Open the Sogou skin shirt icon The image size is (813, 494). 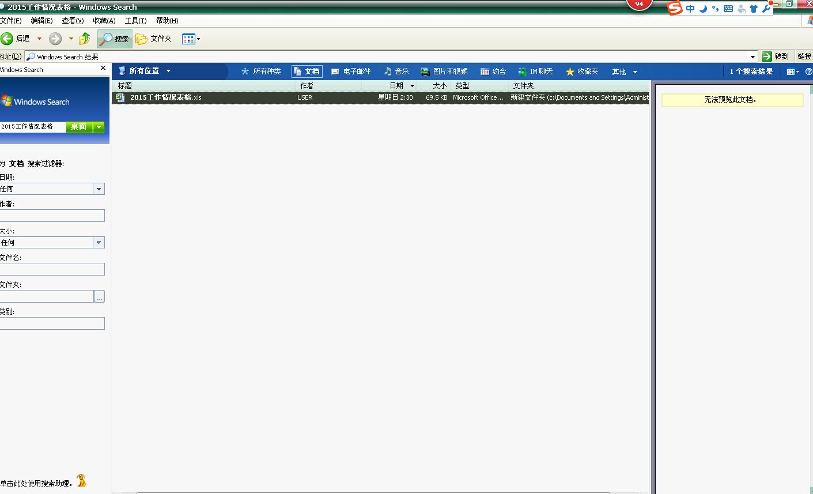coord(754,9)
